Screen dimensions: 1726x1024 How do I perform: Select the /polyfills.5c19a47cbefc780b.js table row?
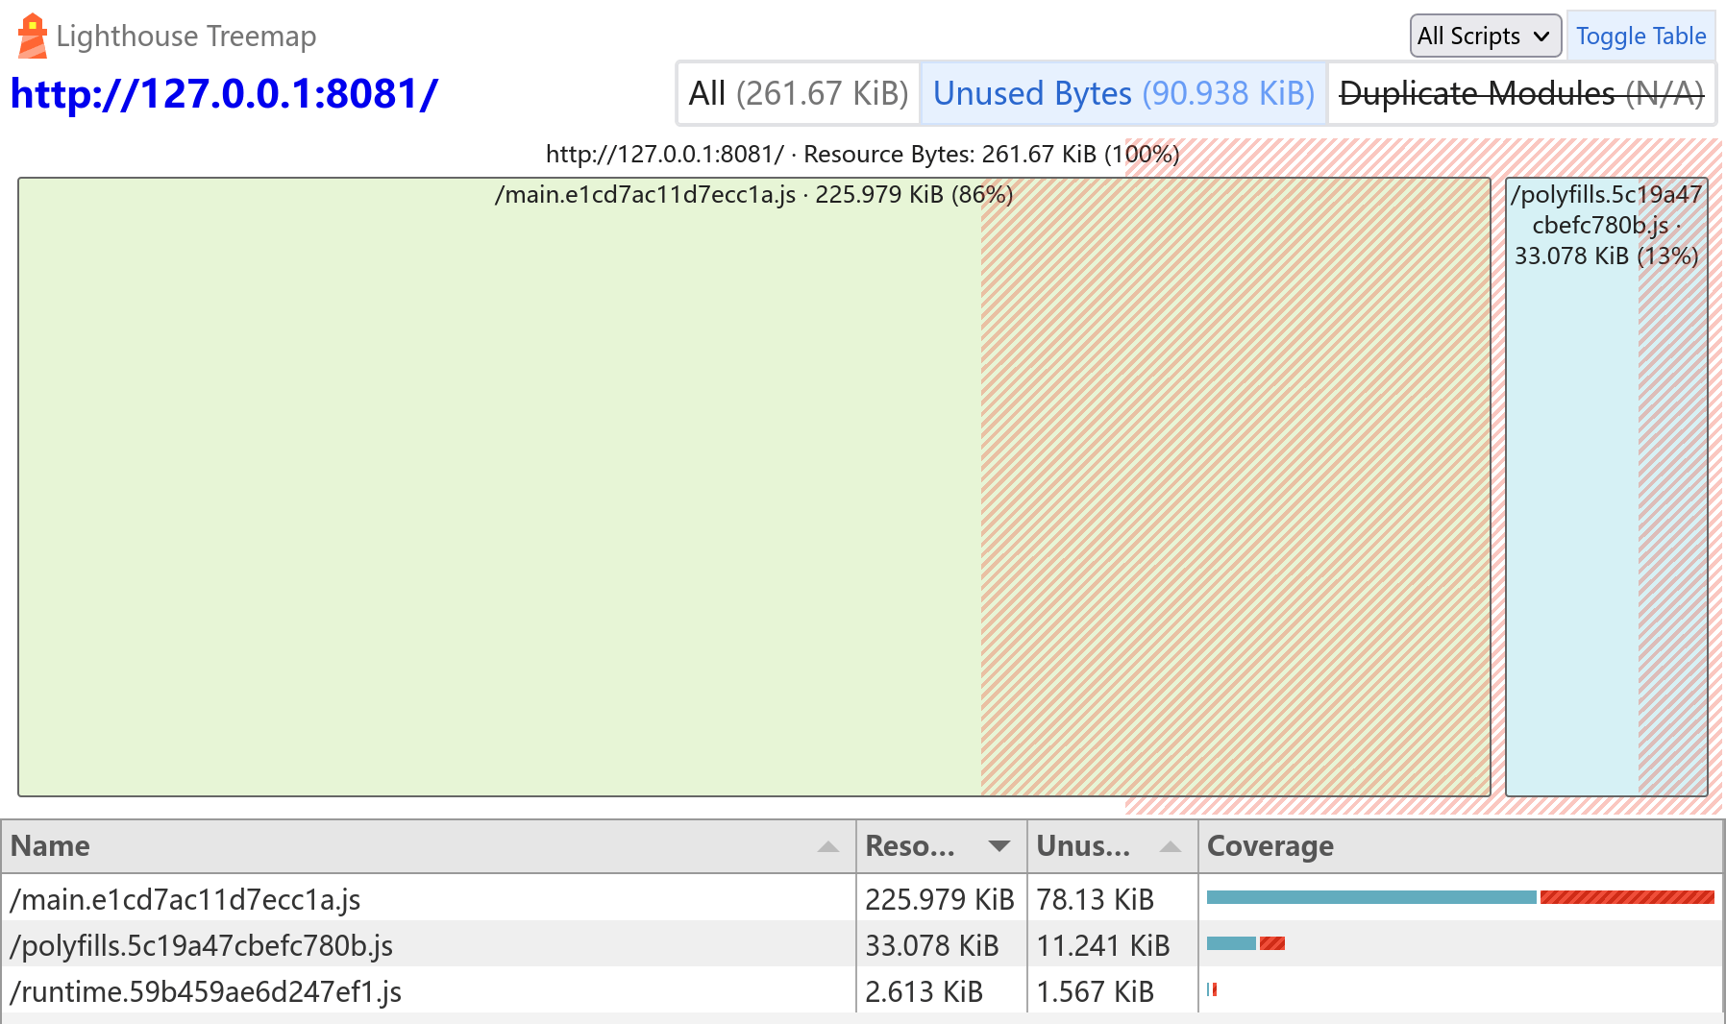click(x=862, y=944)
